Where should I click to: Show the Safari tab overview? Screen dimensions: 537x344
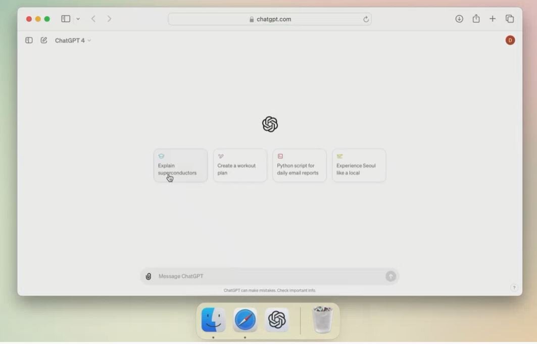tap(510, 19)
